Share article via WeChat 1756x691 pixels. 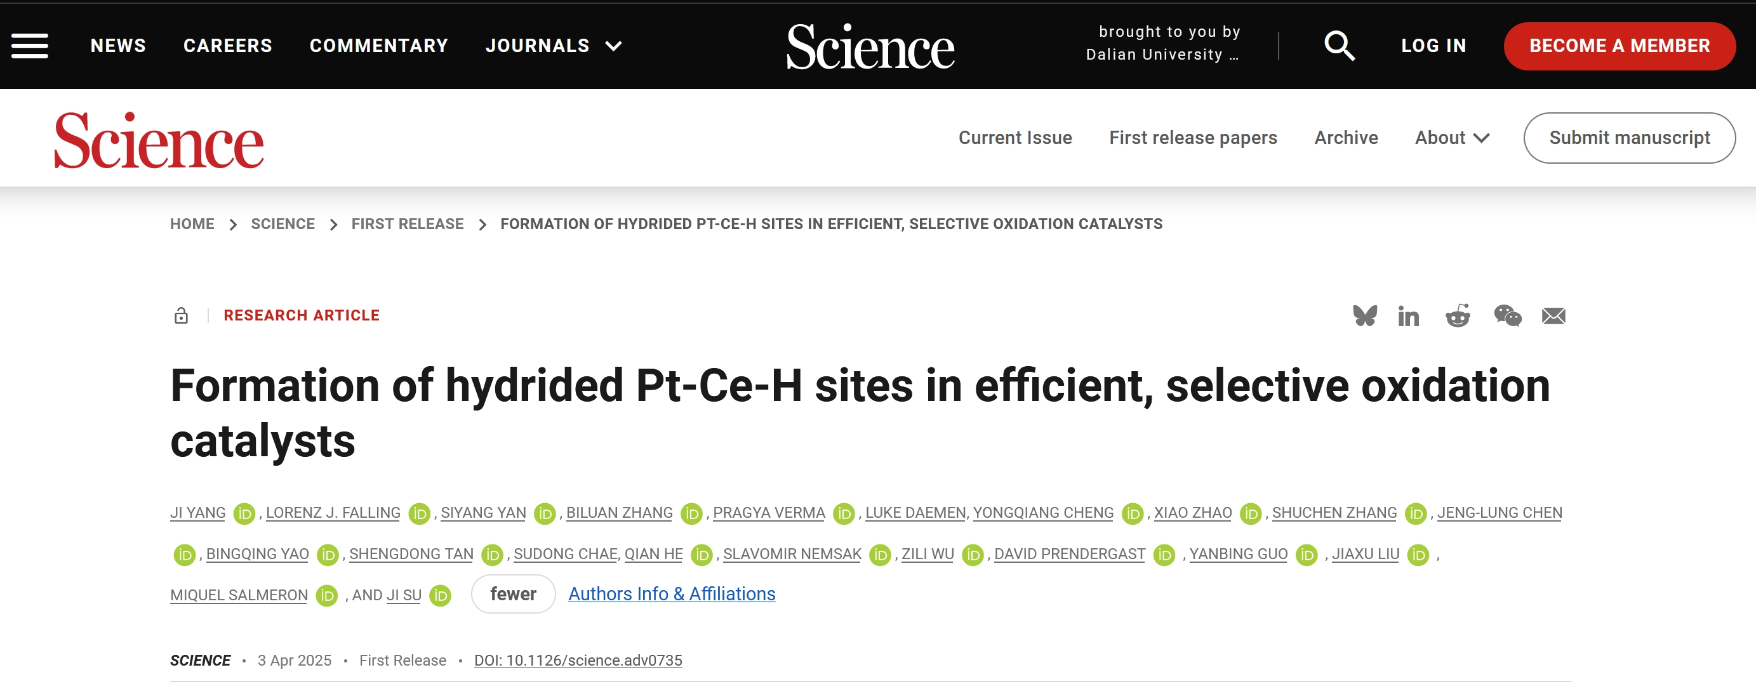point(1507,315)
